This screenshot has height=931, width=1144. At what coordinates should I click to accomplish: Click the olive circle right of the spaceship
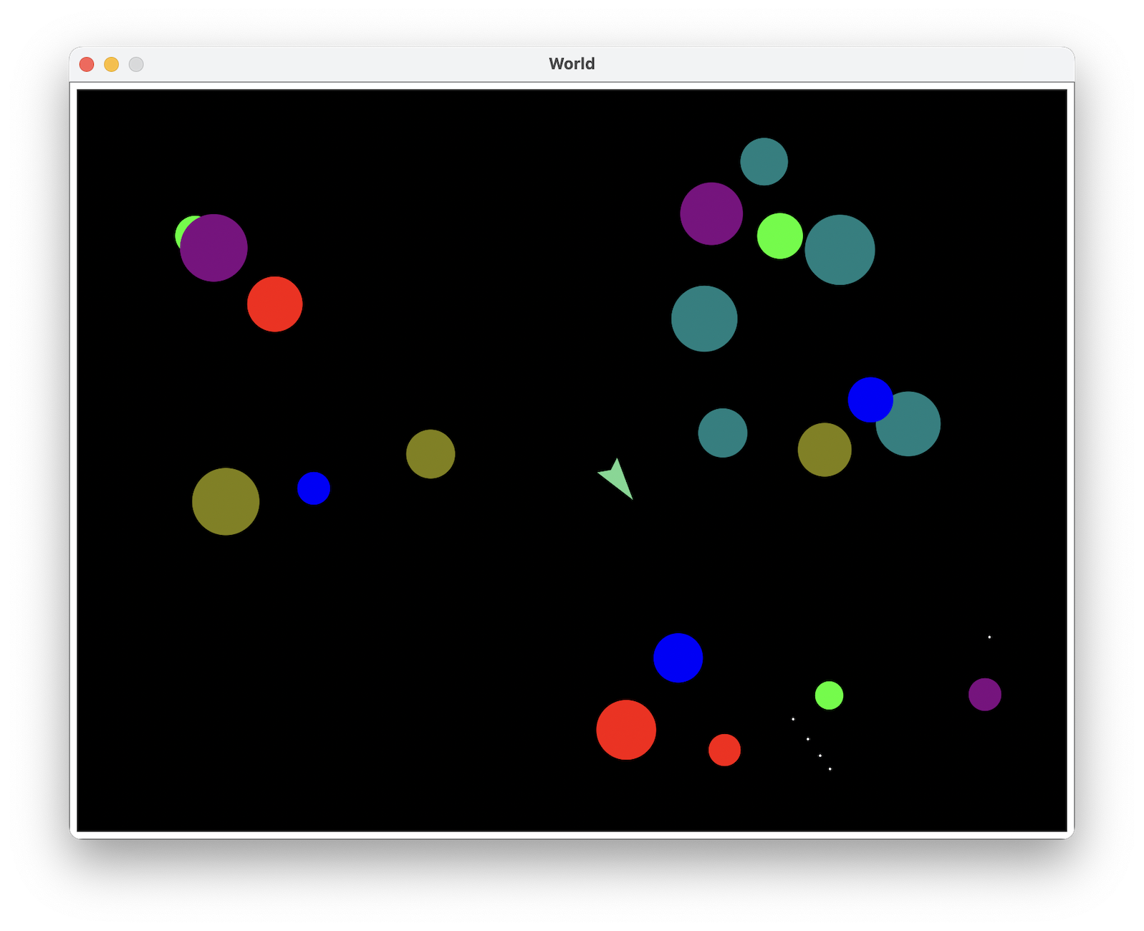pos(825,450)
